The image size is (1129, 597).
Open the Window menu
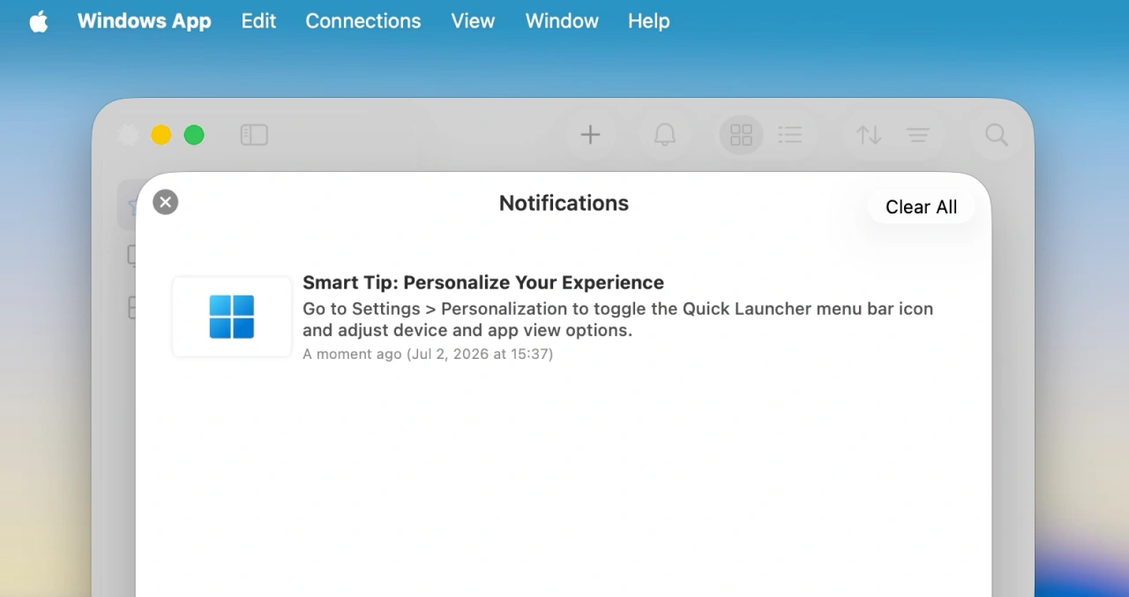click(562, 21)
